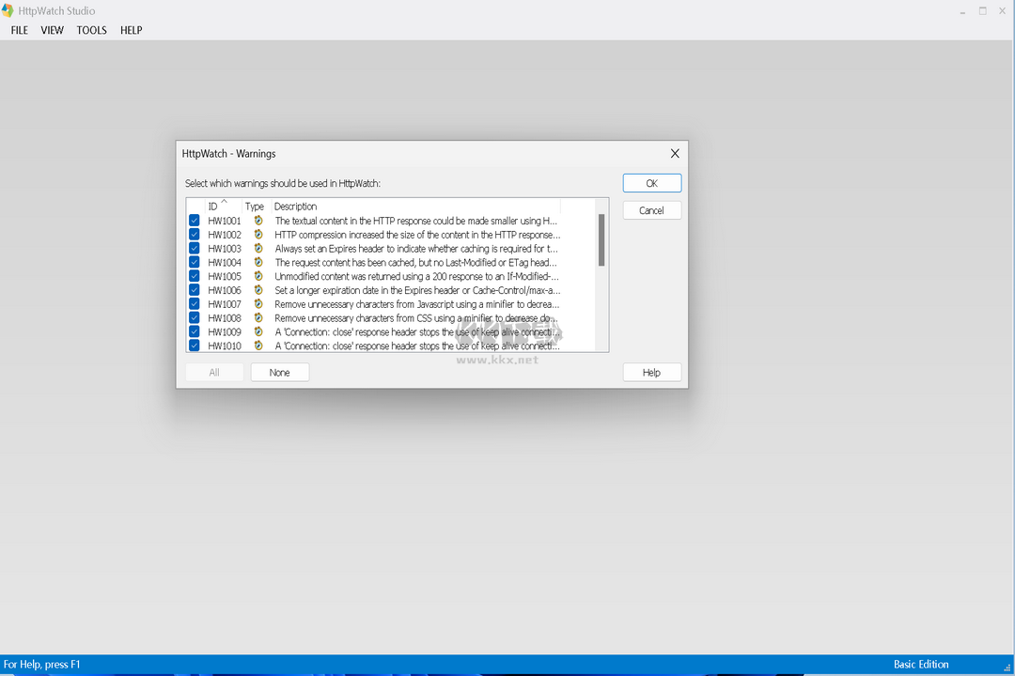The width and height of the screenshot is (1015, 676).
Task: Toggle the HW1010 warning checkbox off
Action: [194, 346]
